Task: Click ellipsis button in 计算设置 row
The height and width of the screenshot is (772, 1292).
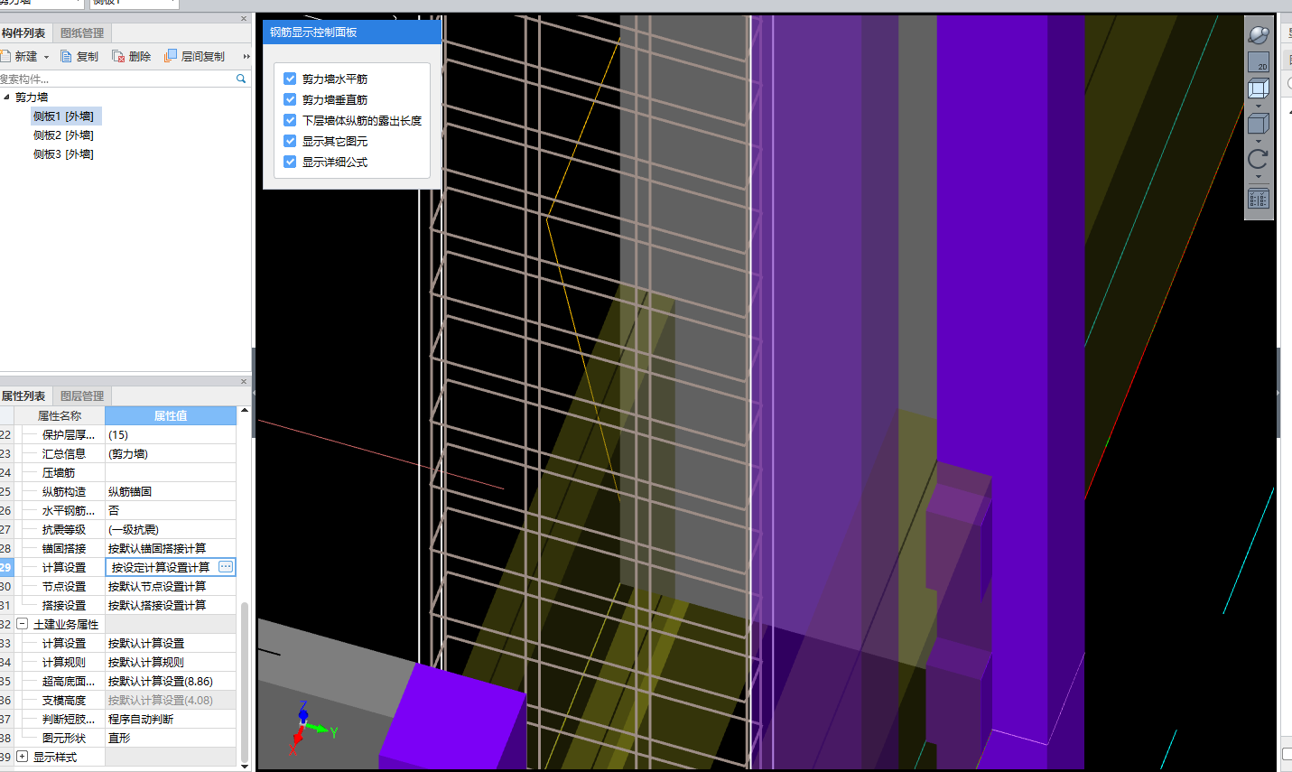Action: point(226,567)
